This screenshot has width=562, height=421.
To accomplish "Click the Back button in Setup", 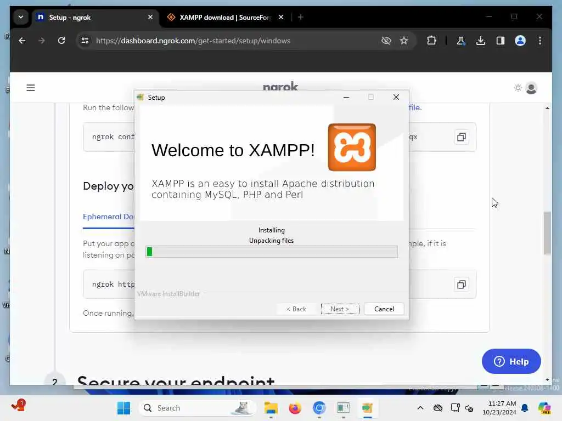I will click(296, 309).
